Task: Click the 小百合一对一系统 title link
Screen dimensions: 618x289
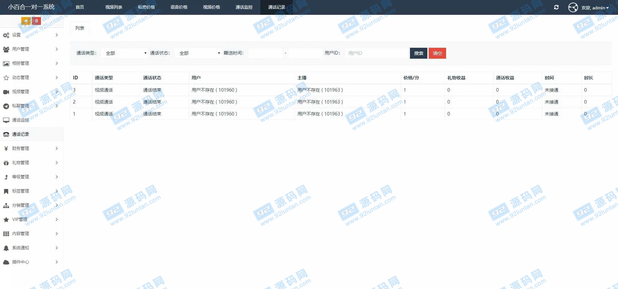Action: pos(31,7)
